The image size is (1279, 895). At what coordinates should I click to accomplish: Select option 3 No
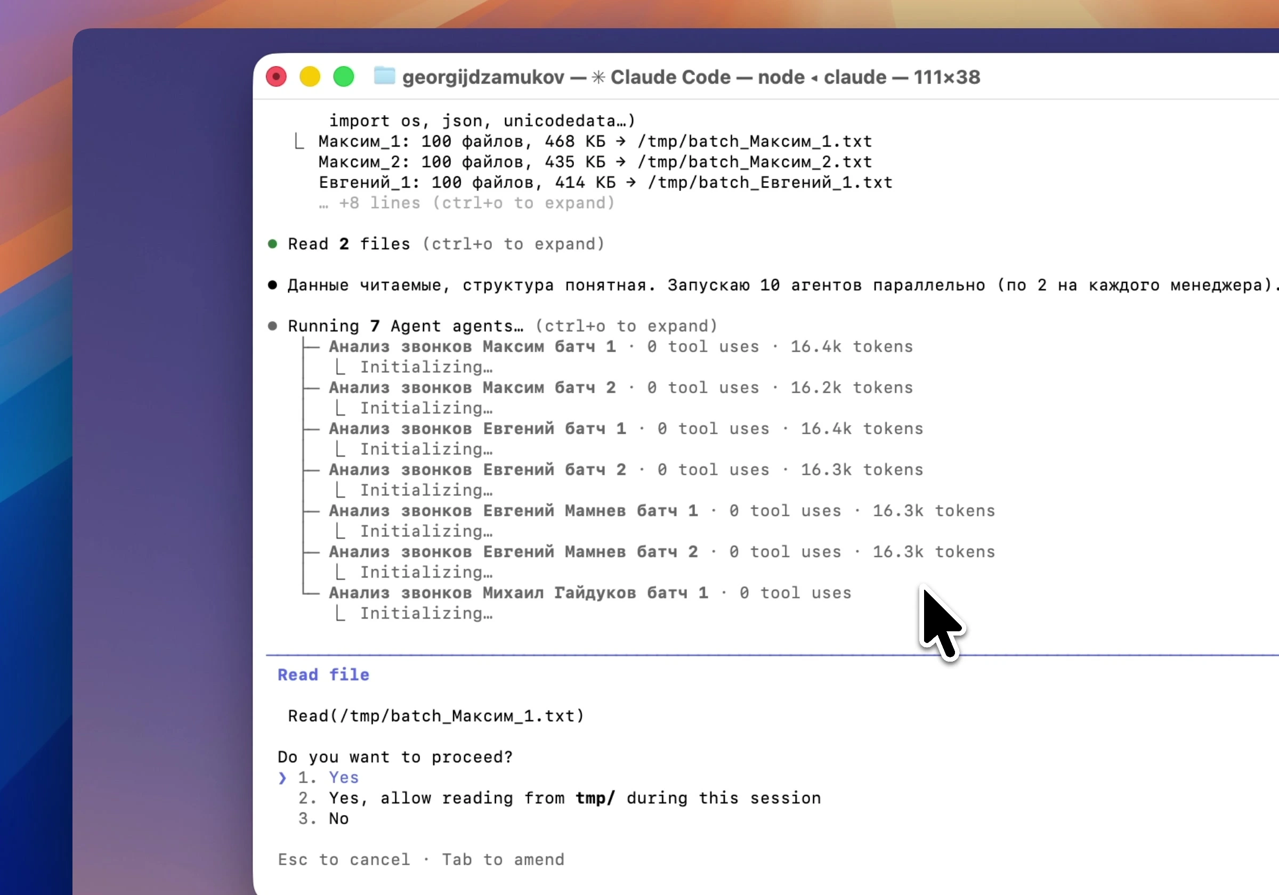(338, 819)
